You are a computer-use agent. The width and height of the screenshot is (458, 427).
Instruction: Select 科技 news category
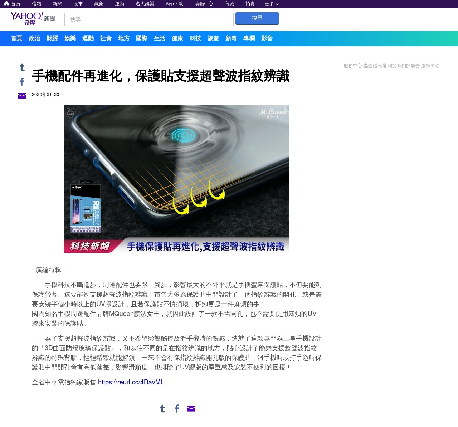[x=195, y=39]
